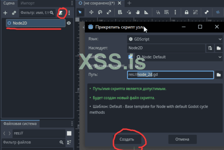Viewport: 224px width, 150px height.
Task: Click the Наследует Node2D field
Action: pos(166,48)
